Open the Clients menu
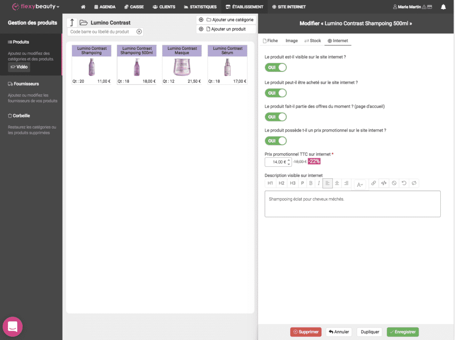This screenshot has height=340, width=455. pyautogui.click(x=164, y=7)
